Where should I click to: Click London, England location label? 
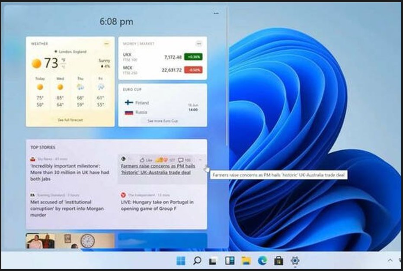tap(73, 52)
